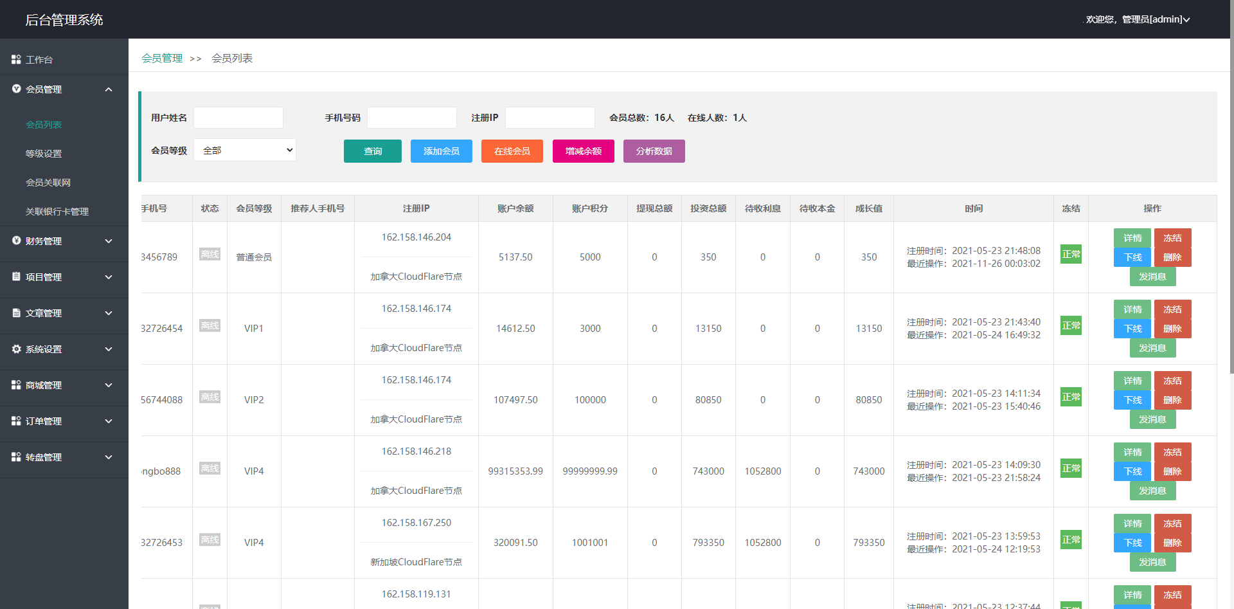Click the 文章管理 document icon

click(x=17, y=313)
